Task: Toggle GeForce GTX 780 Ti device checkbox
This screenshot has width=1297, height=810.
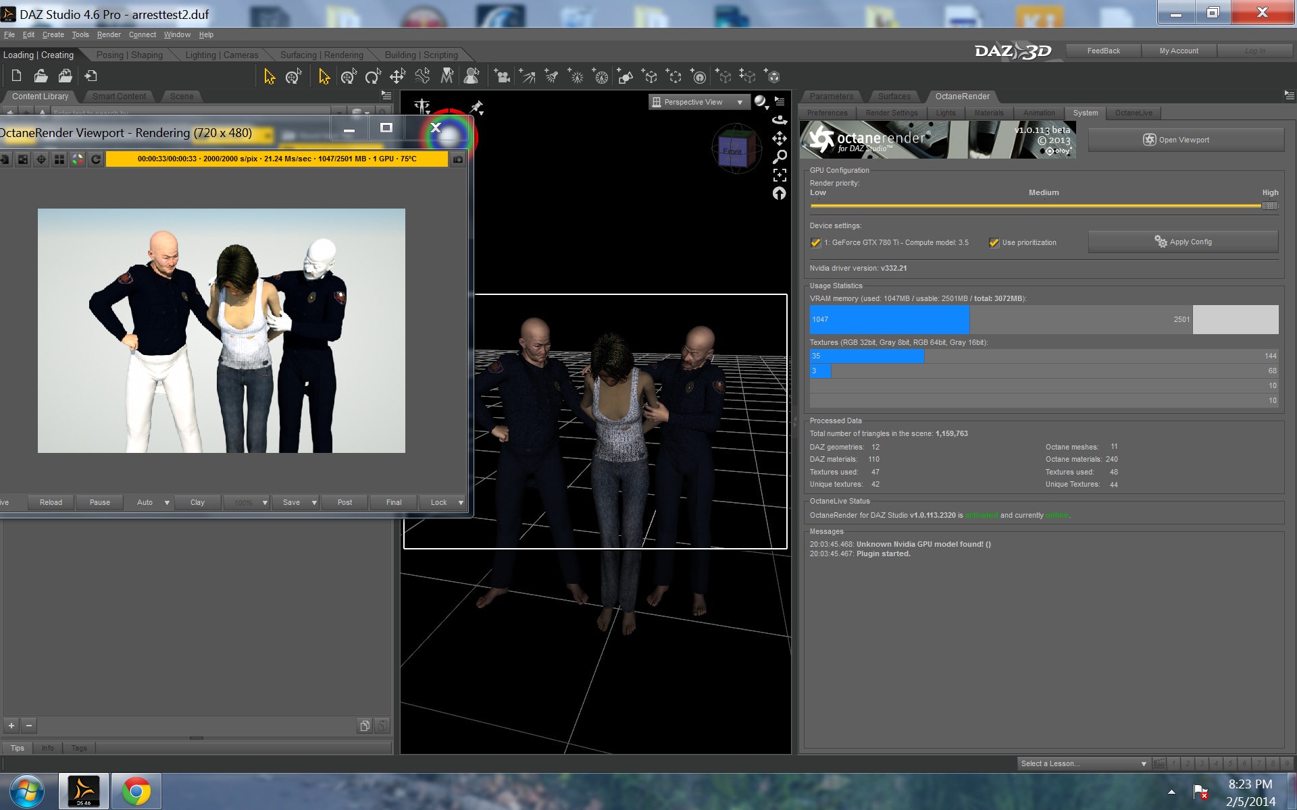Action: click(815, 243)
